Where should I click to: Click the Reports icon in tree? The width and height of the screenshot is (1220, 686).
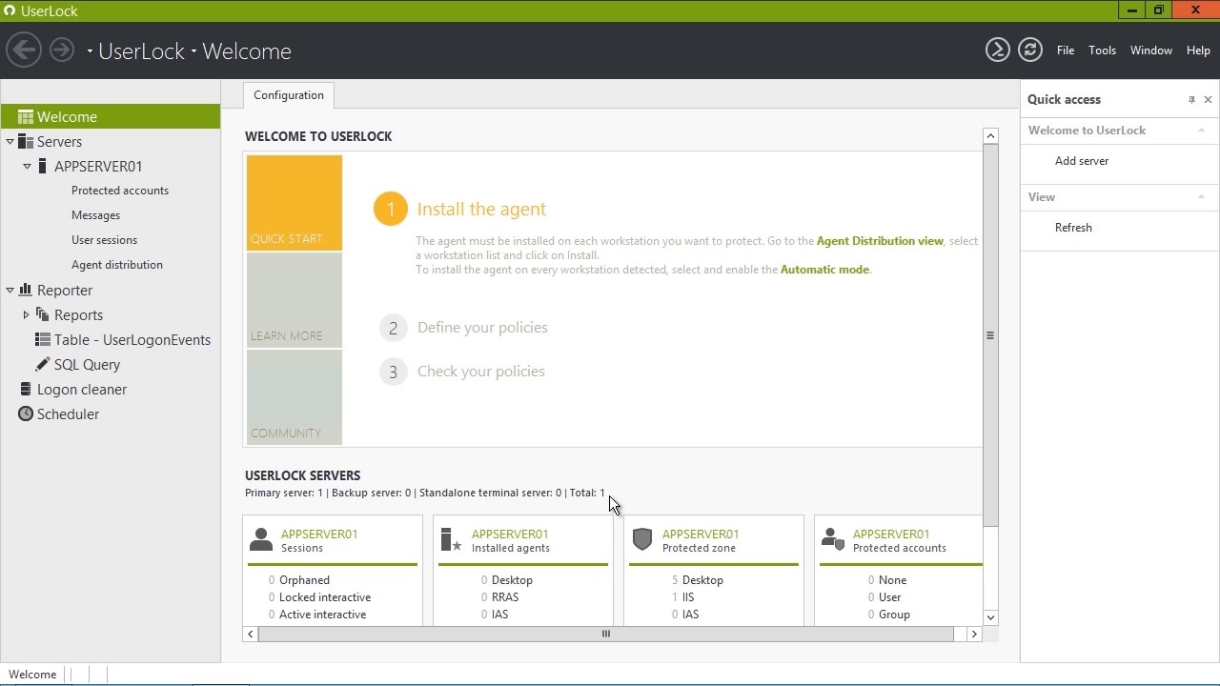click(42, 315)
